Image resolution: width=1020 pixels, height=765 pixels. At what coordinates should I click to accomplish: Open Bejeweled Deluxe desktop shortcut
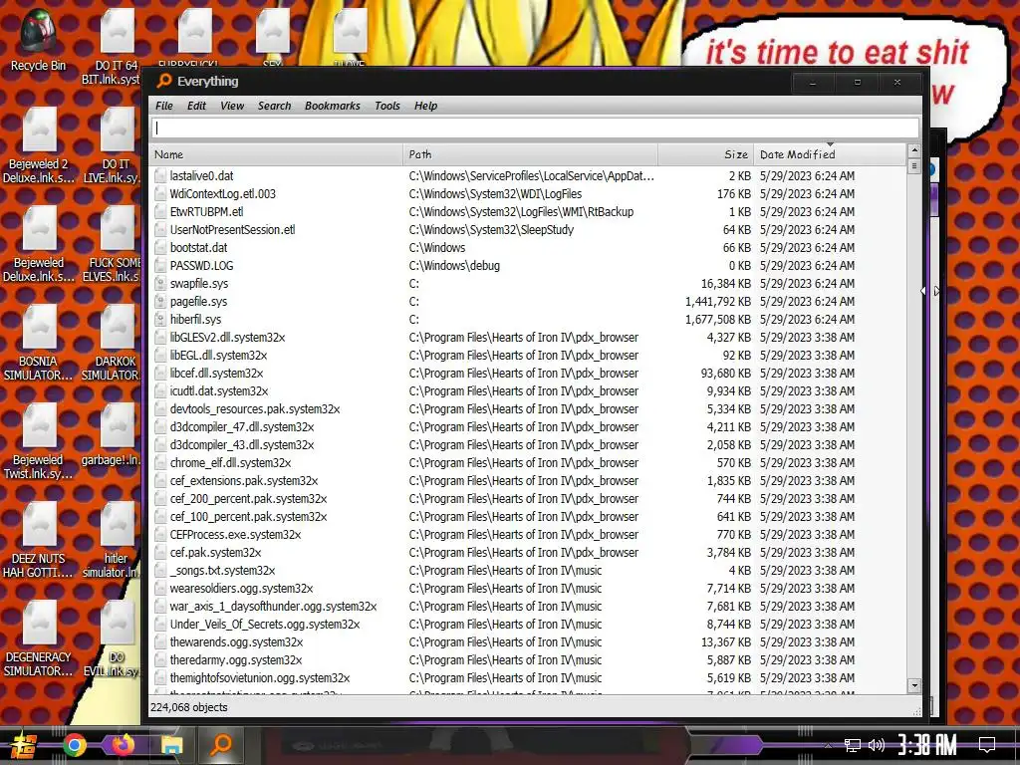point(39,245)
